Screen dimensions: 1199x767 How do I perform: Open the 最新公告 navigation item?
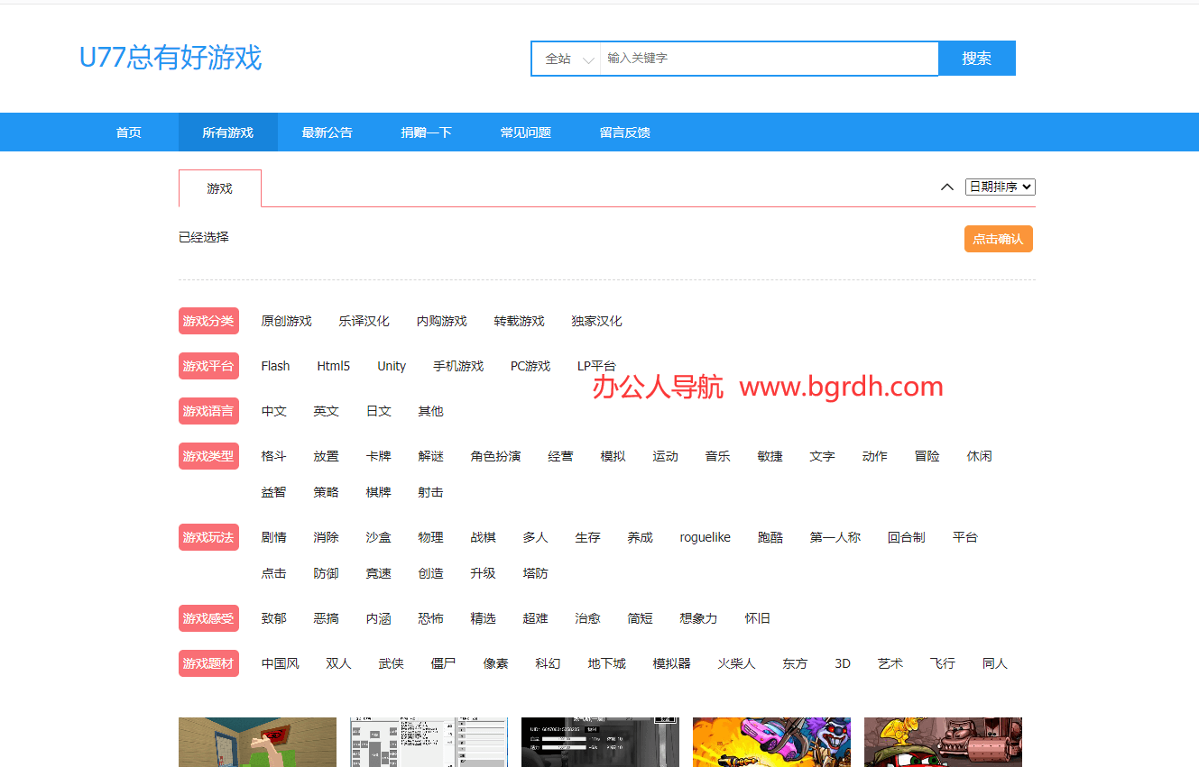pyautogui.click(x=327, y=132)
